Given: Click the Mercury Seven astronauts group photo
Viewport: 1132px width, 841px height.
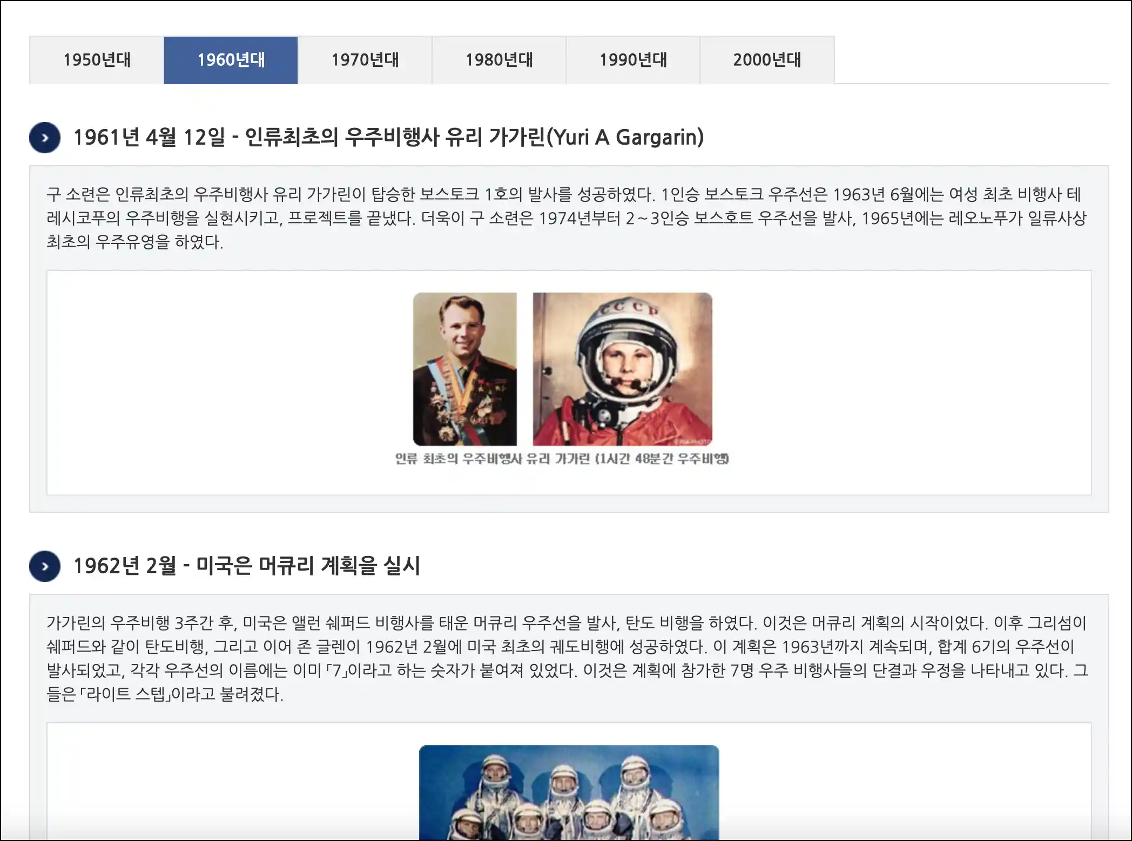Looking at the screenshot, I should point(569,792).
